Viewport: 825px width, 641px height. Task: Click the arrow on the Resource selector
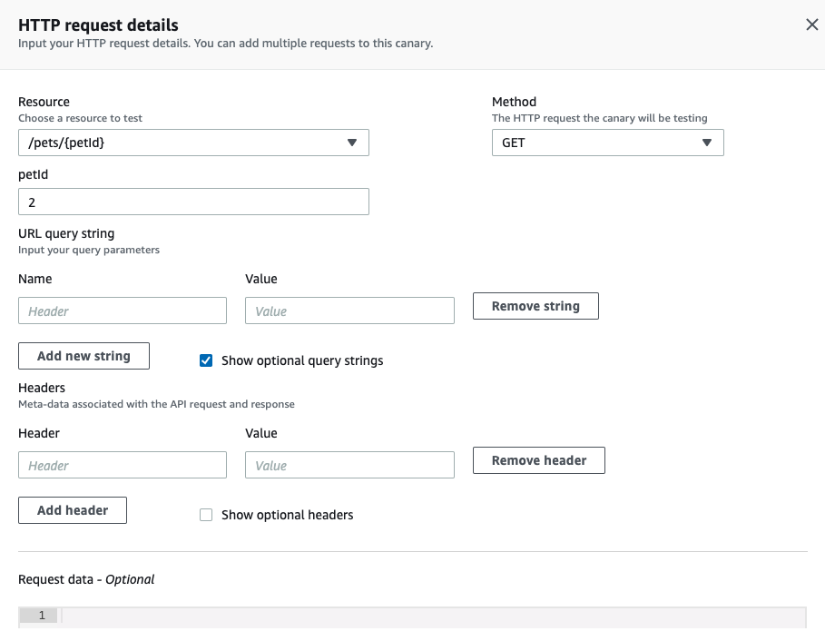coord(352,143)
